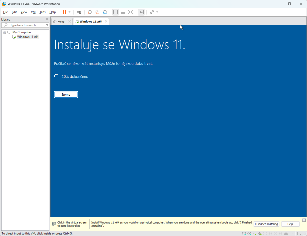
Task: Click the CD/DVD device icon in status bar
Action: pos(249,233)
